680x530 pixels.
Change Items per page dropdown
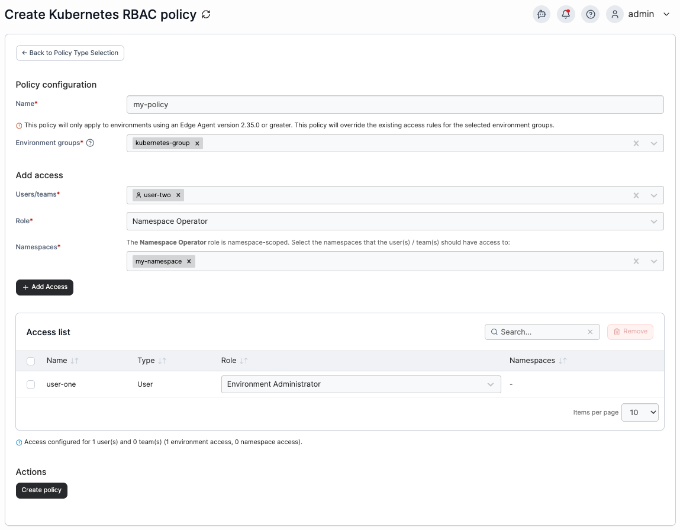pyautogui.click(x=640, y=412)
